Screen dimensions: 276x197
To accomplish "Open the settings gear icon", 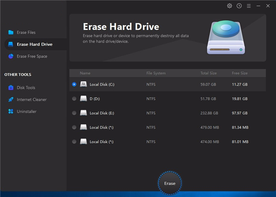I will click(x=230, y=6).
